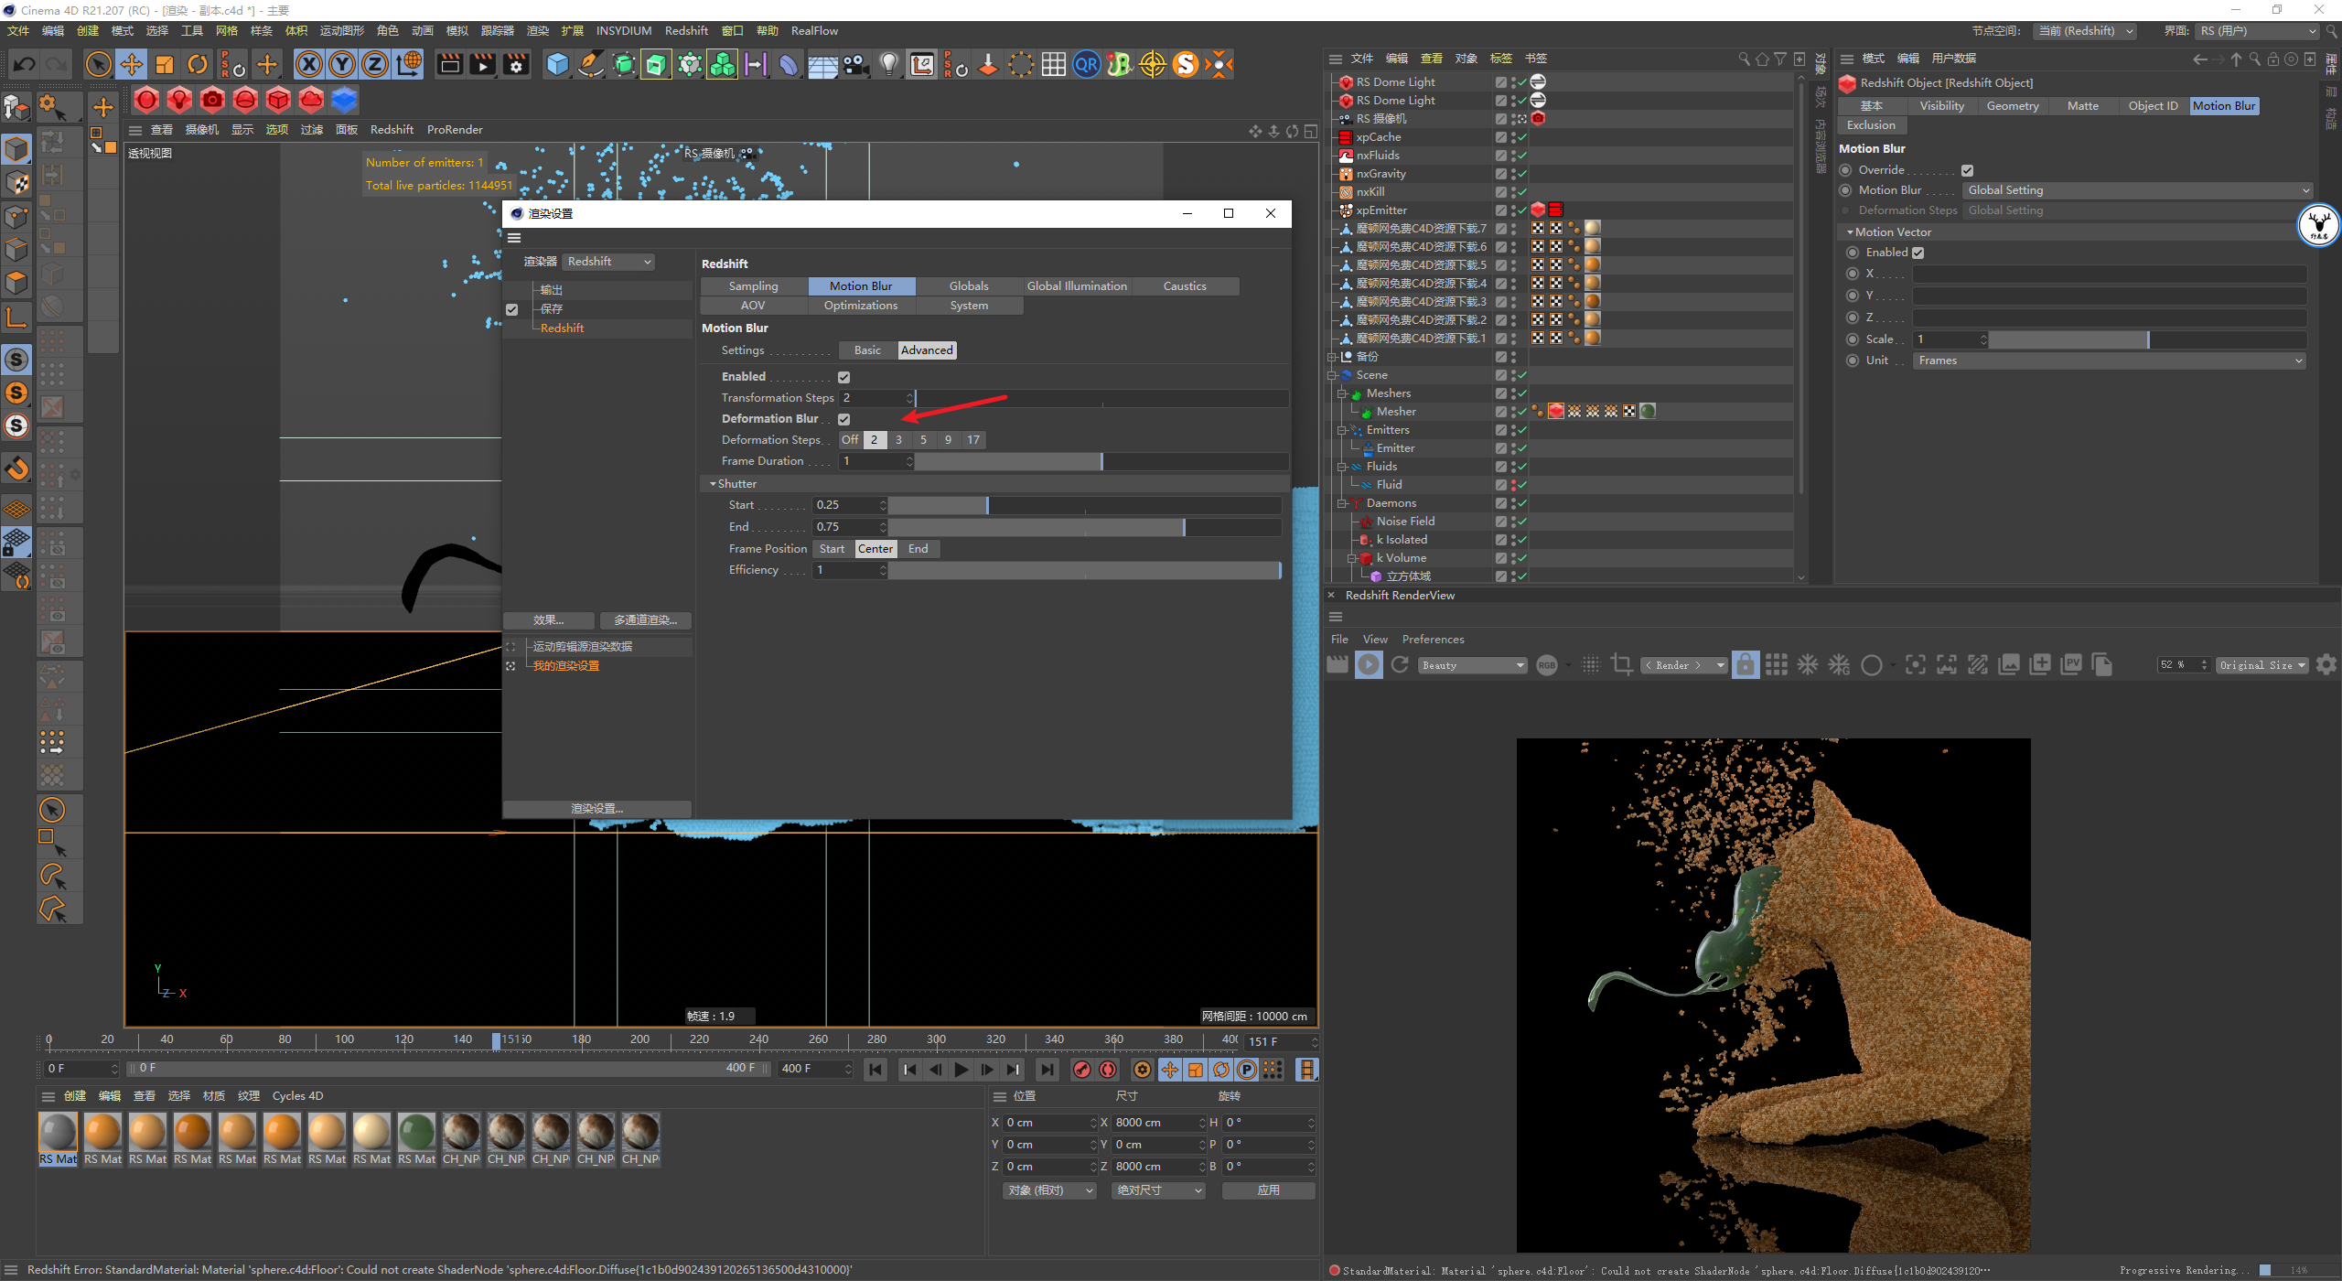
Task: Click the 效果... button in render settings
Action: click(548, 620)
